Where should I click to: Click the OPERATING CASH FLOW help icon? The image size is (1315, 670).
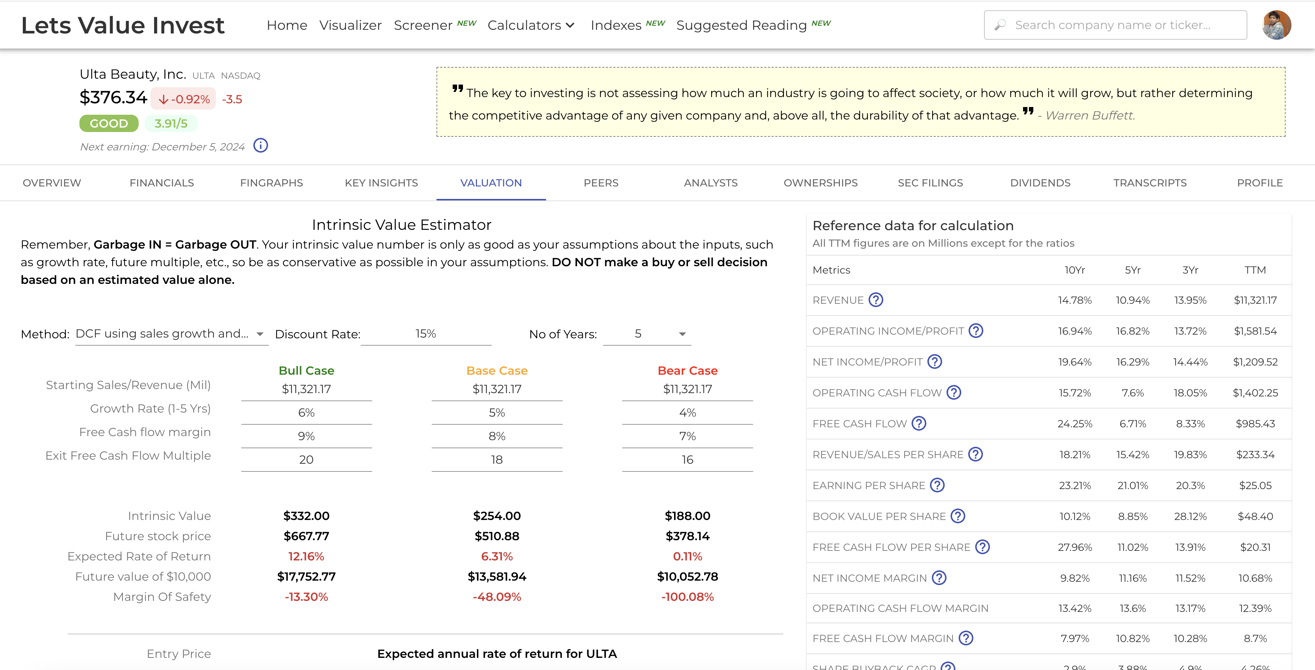(x=954, y=392)
